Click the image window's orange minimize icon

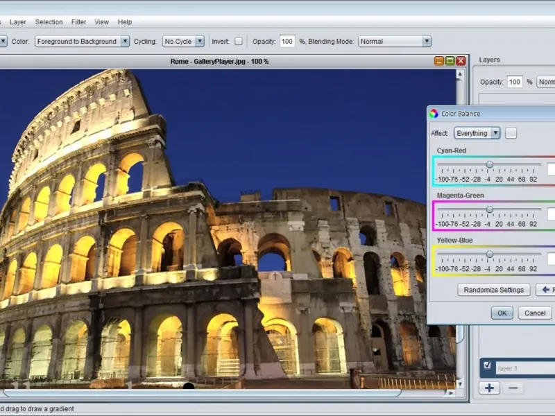click(438, 61)
